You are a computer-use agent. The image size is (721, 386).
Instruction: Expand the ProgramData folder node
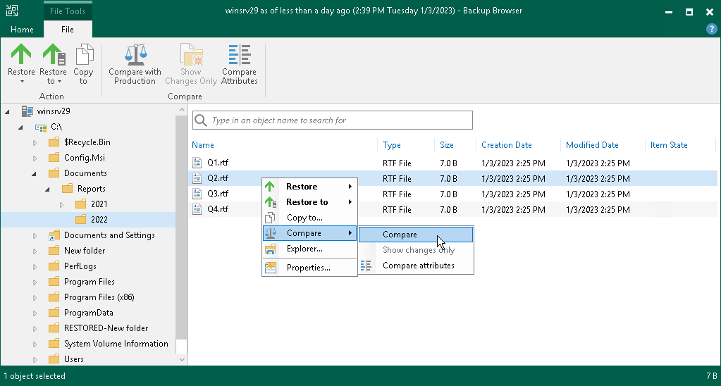(x=35, y=313)
